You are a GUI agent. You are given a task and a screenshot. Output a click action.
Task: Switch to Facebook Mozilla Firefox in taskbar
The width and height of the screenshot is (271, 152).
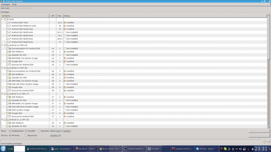tap(86, 149)
